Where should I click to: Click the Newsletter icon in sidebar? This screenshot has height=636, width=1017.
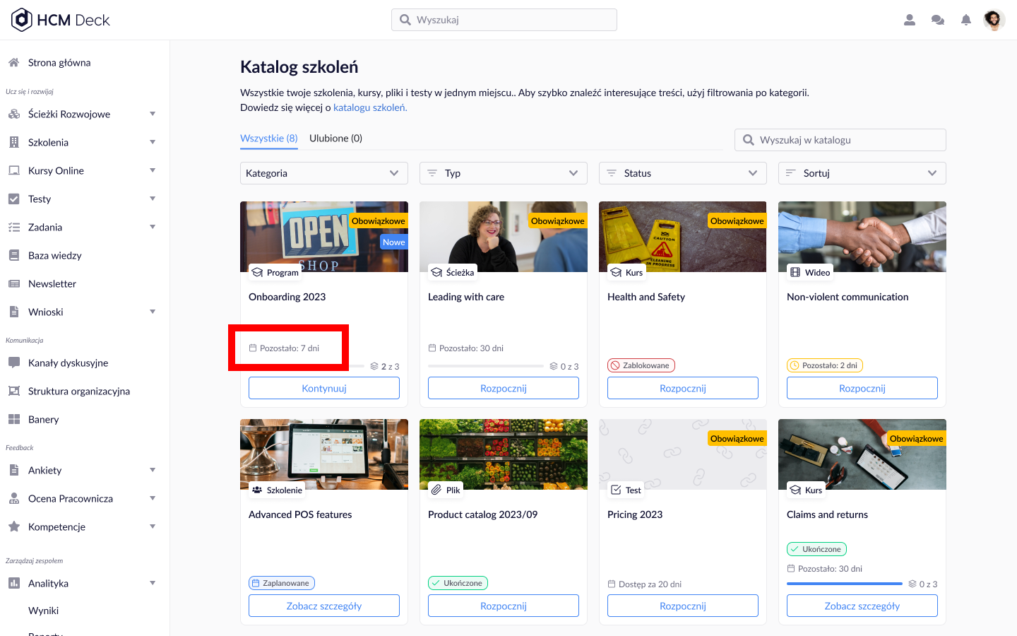coord(13,283)
